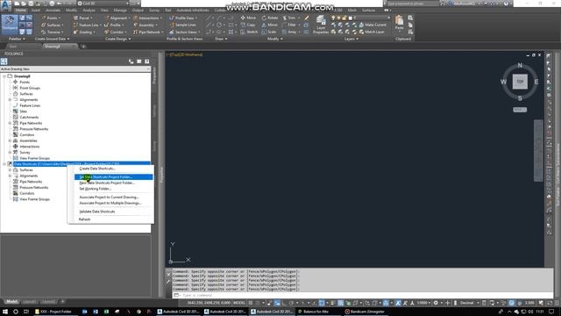Image resolution: width=561 pixels, height=316 pixels.
Task: Select the Stretch tool
Action: pyautogui.click(x=249, y=32)
